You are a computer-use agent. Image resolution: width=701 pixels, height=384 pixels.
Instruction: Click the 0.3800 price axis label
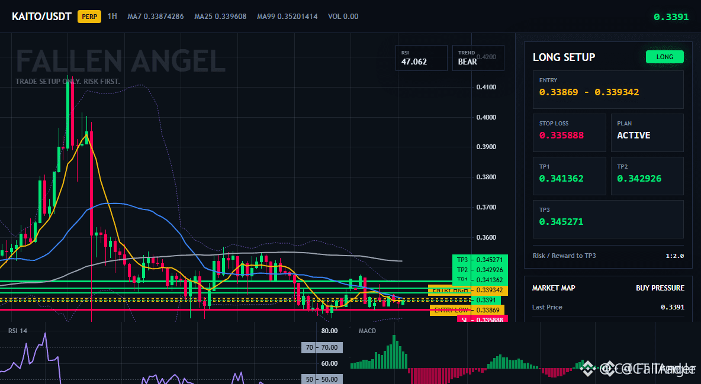click(x=486, y=177)
